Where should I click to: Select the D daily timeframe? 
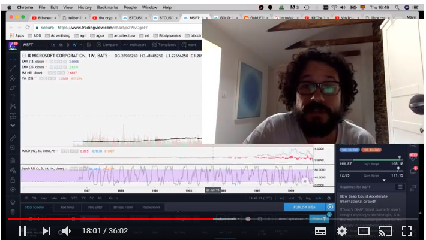point(68,45)
